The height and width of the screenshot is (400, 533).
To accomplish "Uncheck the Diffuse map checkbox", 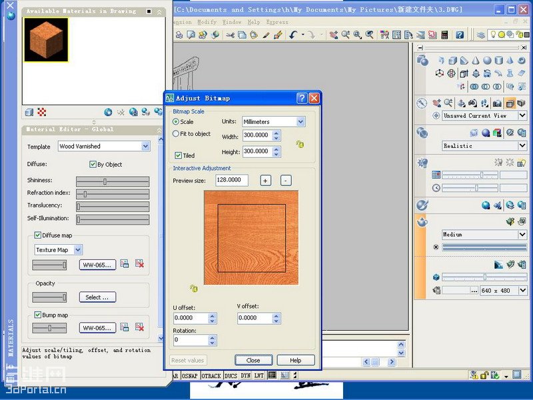I will [38, 235].
